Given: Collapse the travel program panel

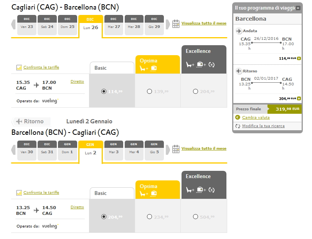Looking at the screenshot, I should click(298, 8).
